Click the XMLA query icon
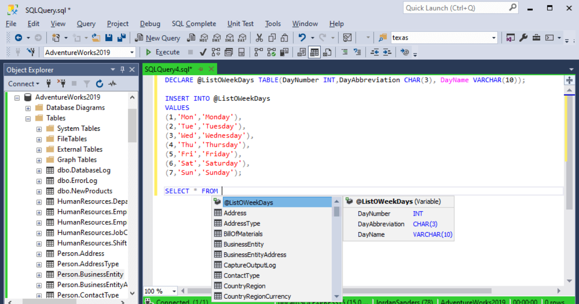Image resolution: width=579 pixels, height=304 pixels. (x=229, y=38)
